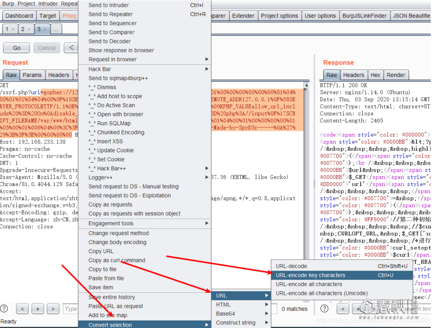Open the URL conversion submenu
This screenshot has width=432, height=328.
[241, 296]
